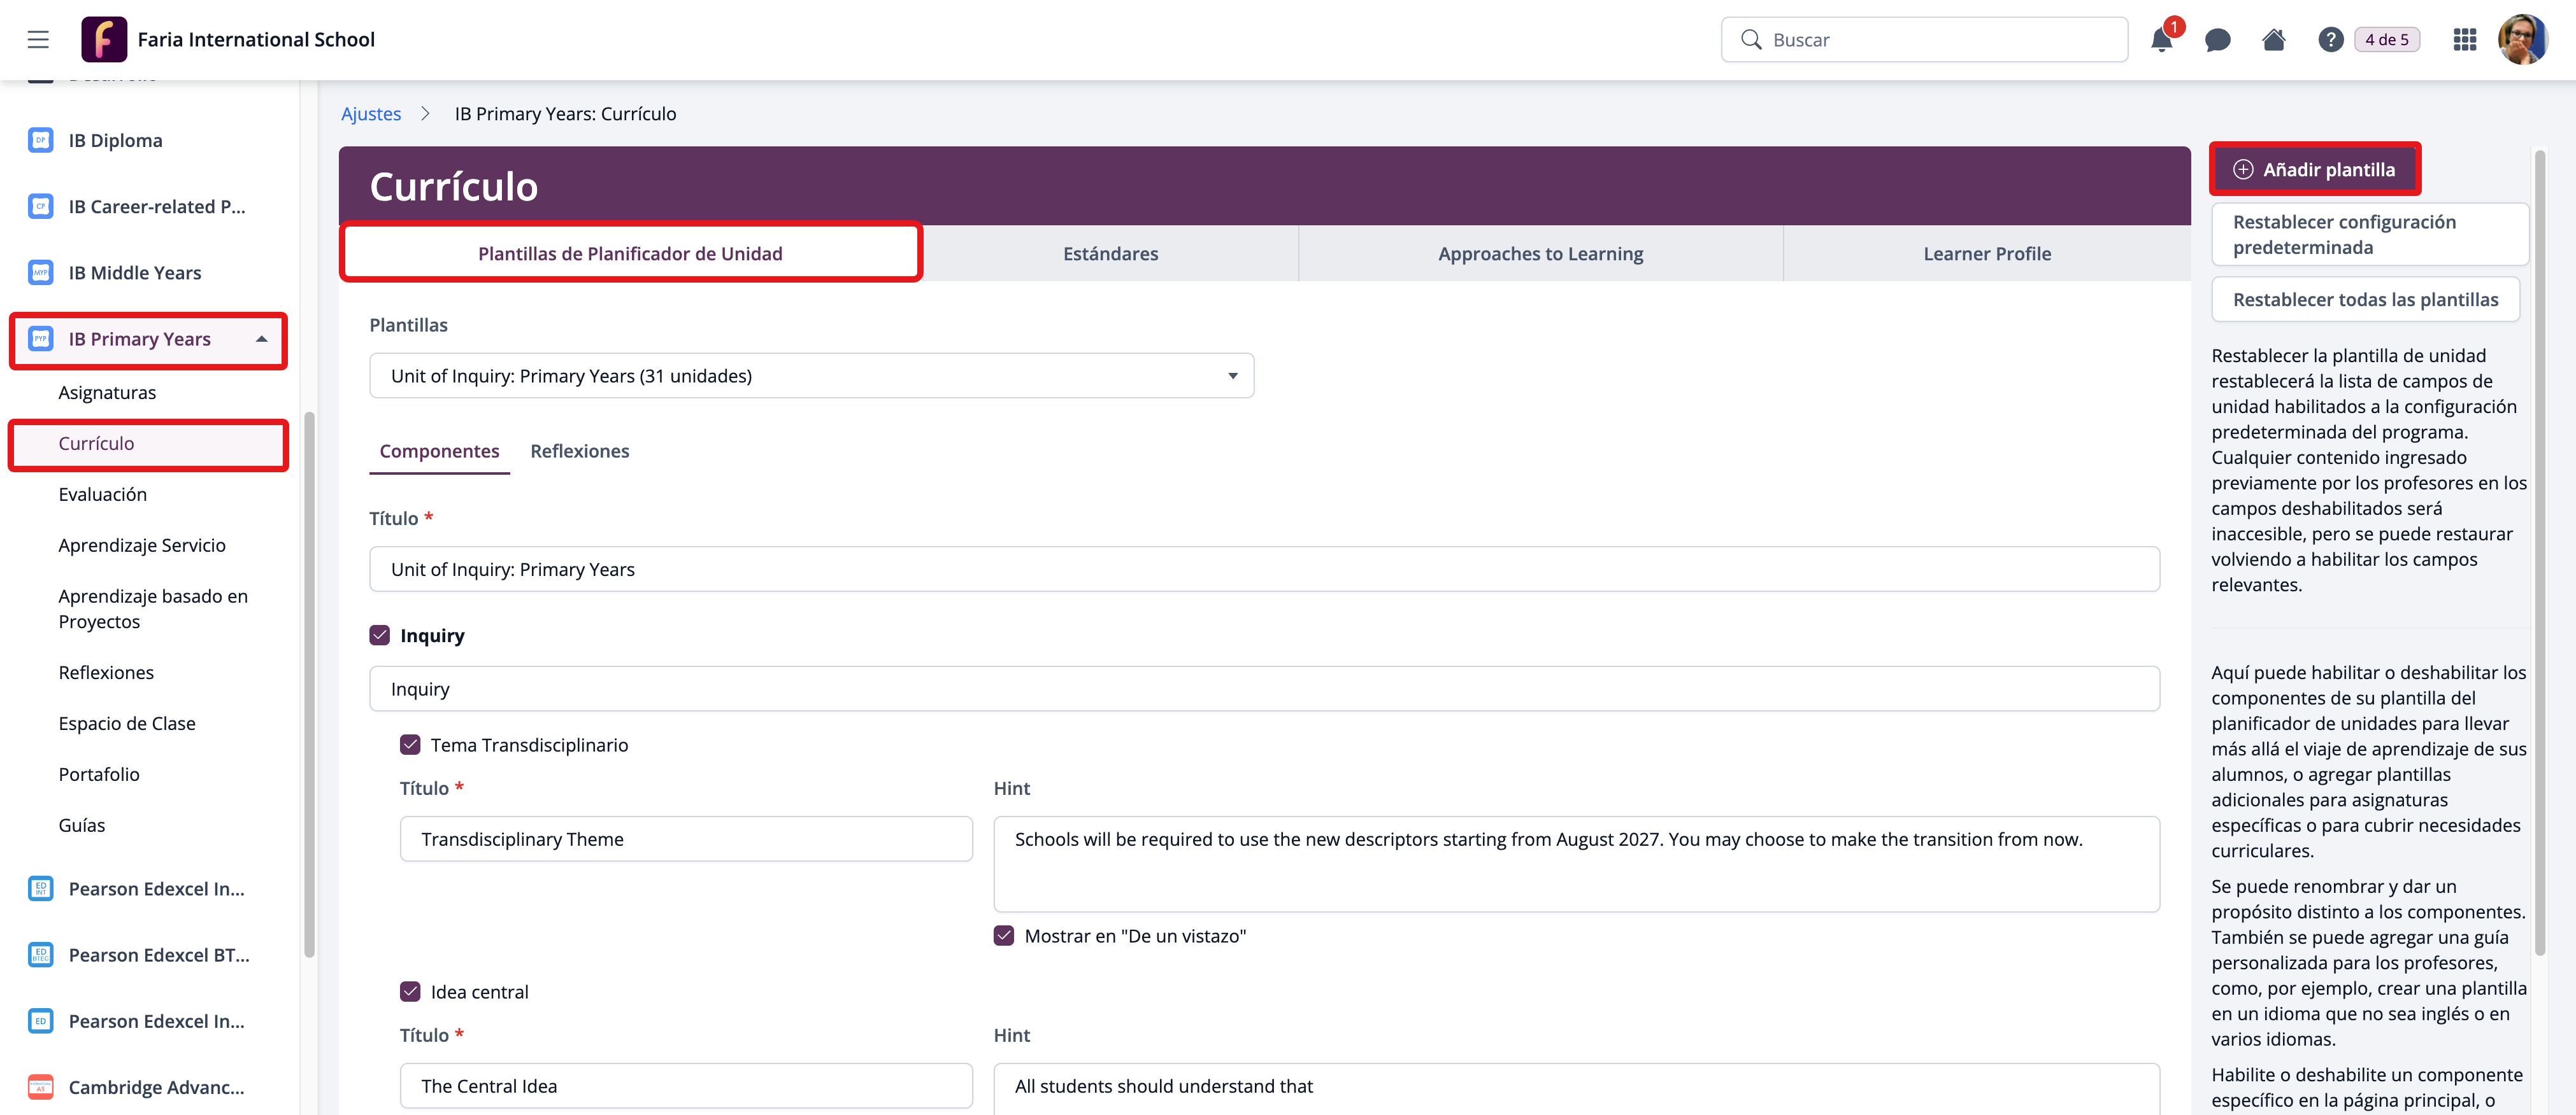Switch to the Reflexiones sub-tab
The image size is (2576, 1115).
coord(579,451)
